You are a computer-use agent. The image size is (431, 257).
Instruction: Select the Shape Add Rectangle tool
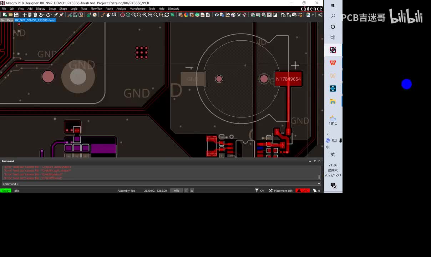tap(258, 15)
